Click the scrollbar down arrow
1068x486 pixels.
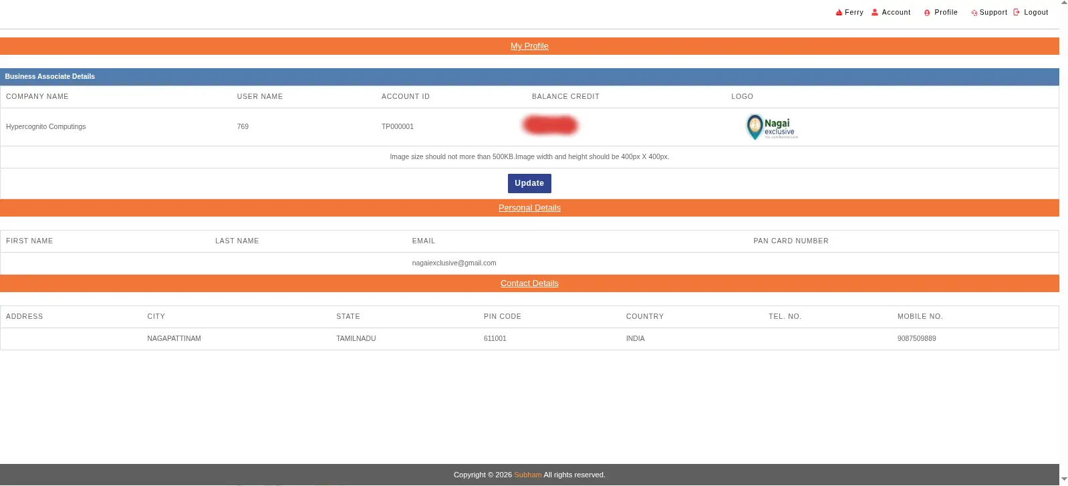1064,479
